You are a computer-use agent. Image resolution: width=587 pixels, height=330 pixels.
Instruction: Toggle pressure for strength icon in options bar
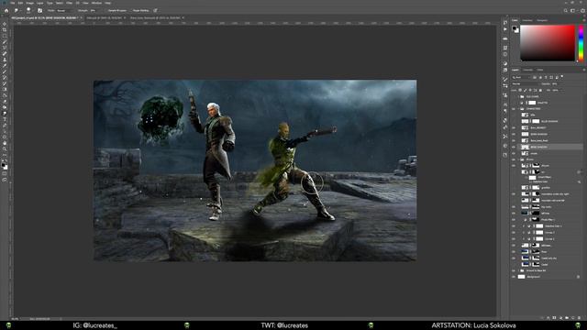[x=155, y=10]
